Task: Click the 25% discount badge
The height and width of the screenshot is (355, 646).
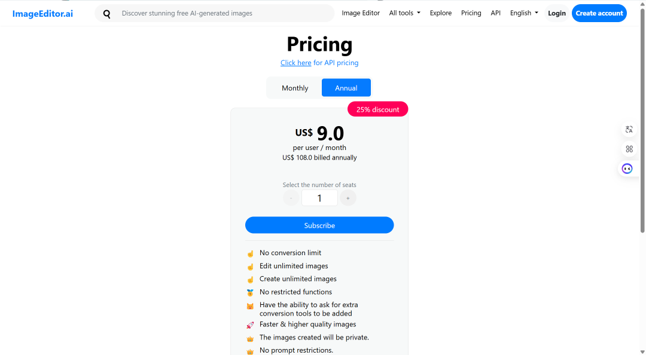Action: pyautogui.click(x=378, y=109)
